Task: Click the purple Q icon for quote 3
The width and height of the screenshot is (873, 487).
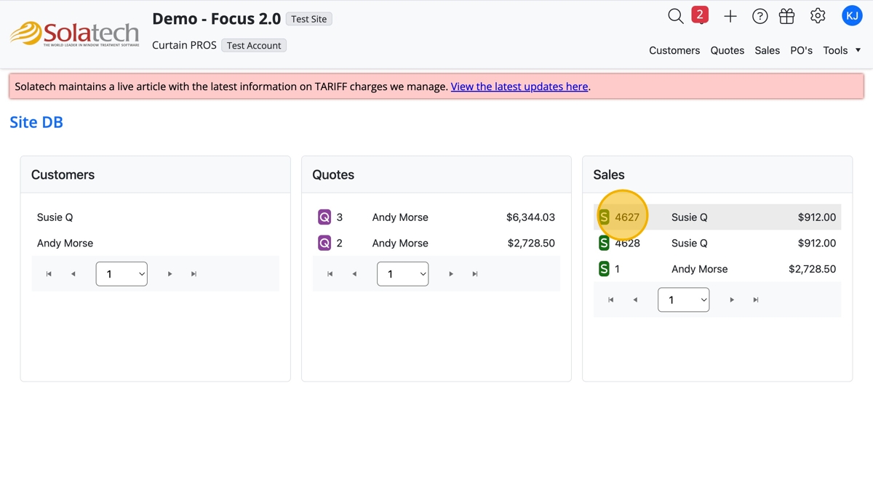Action: click(x=324, y=217)
